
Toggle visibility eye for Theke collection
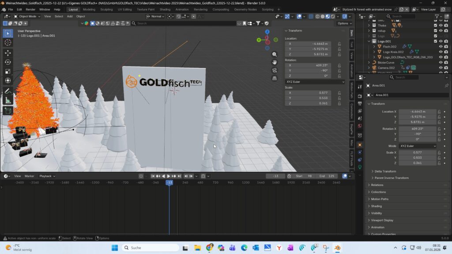441,25
